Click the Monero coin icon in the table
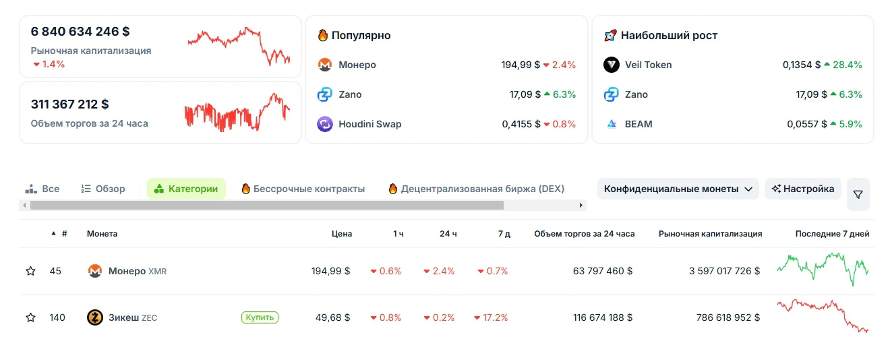890x339 pixels. coord(95,271)
